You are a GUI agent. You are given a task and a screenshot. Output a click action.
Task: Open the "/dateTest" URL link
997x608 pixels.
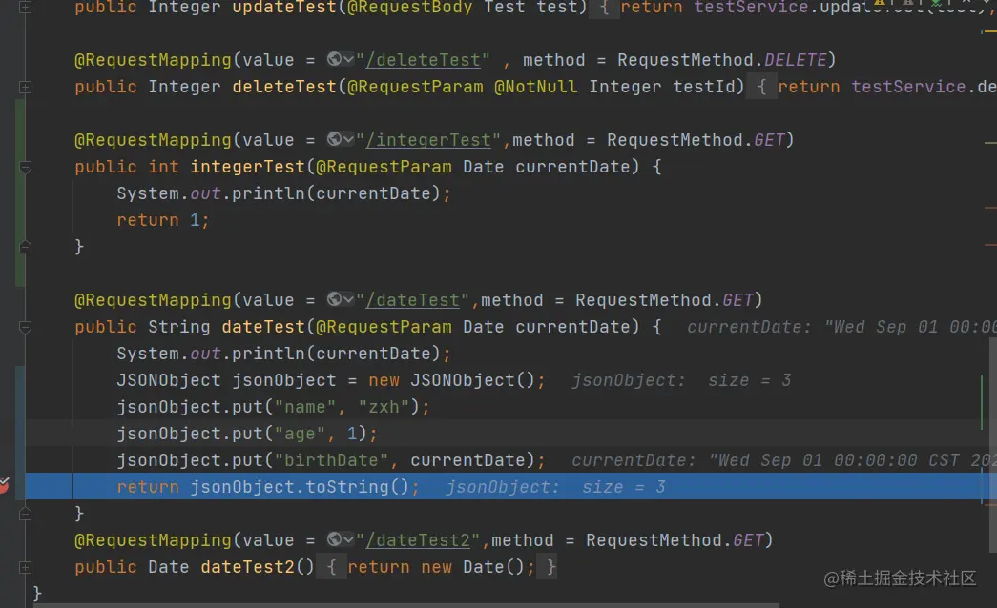(x=412, y=300)
